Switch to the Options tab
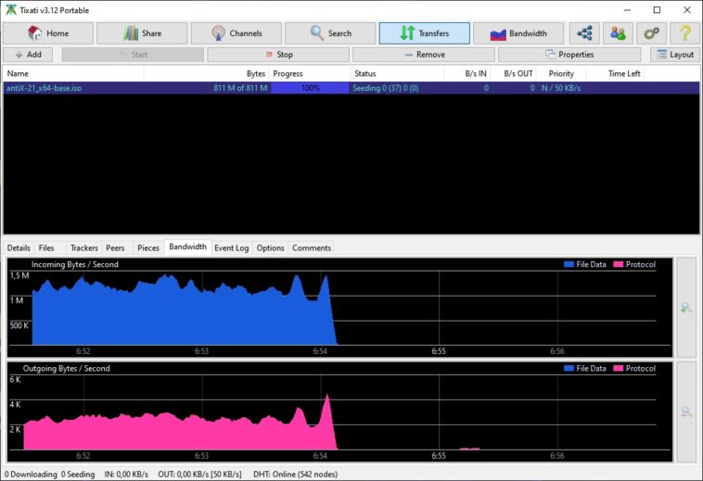Image resolution: width=703 pixels, height=481 pixels. [271, 248]
